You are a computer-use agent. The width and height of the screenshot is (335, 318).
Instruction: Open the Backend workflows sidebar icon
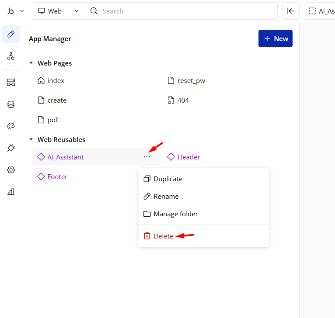click(11, 82)
